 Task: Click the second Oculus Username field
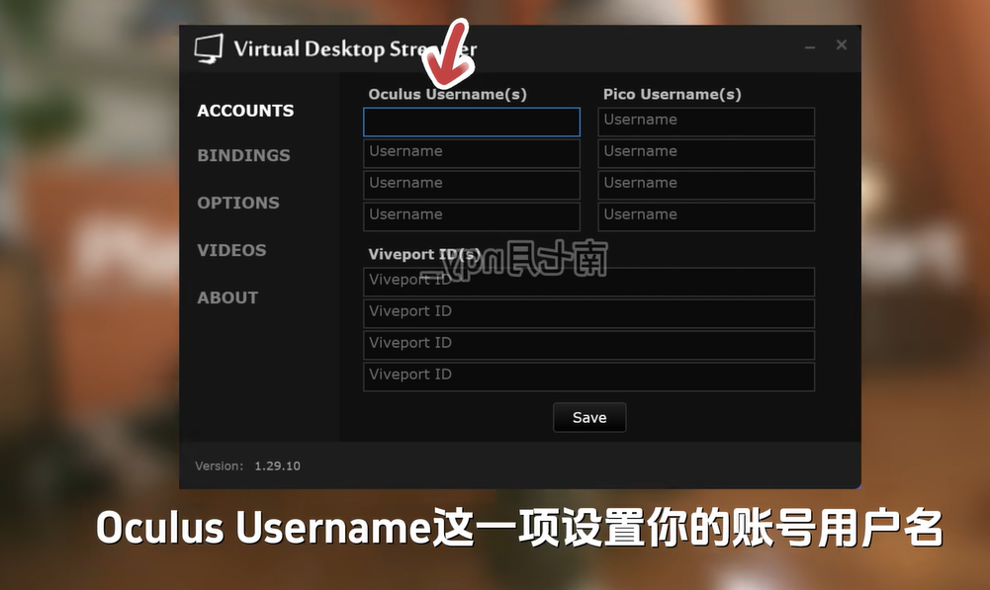pos(472,153)
